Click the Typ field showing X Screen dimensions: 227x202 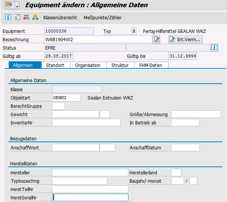click(x=134, y=31)
